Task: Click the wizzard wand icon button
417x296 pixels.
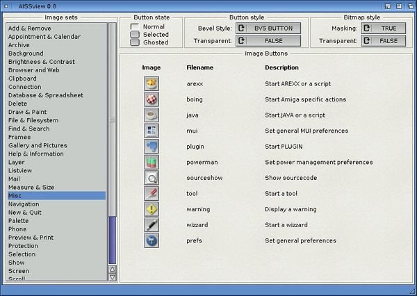Action: (152, 225)
